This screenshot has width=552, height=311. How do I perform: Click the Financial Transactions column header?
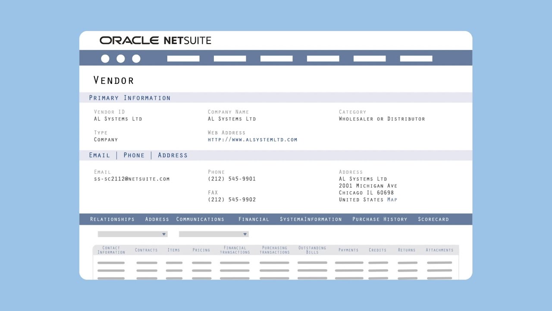click(235, 250)
